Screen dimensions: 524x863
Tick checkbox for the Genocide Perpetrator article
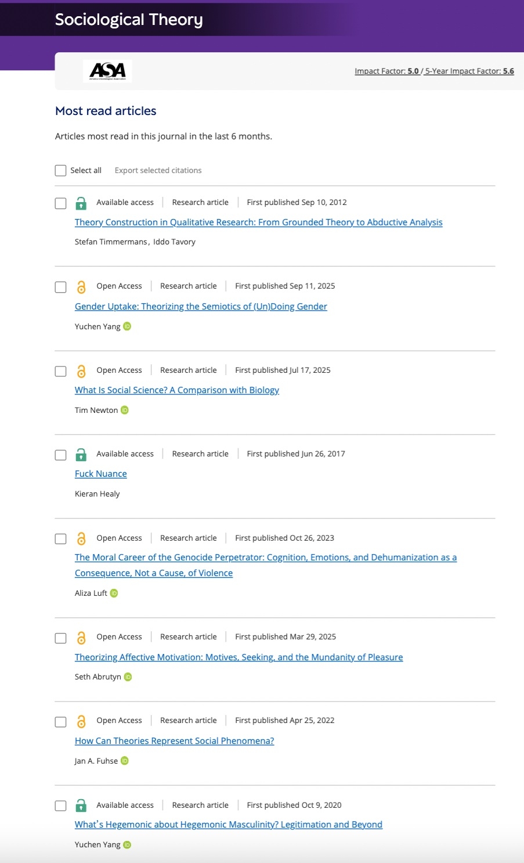pyautogui.click(x=60, y=538)
